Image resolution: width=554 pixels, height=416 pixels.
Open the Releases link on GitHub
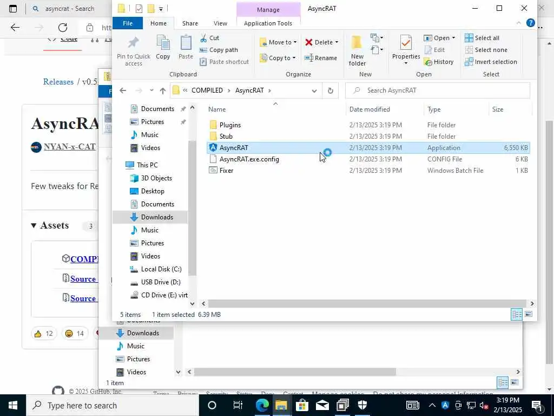tap(58, 82)
